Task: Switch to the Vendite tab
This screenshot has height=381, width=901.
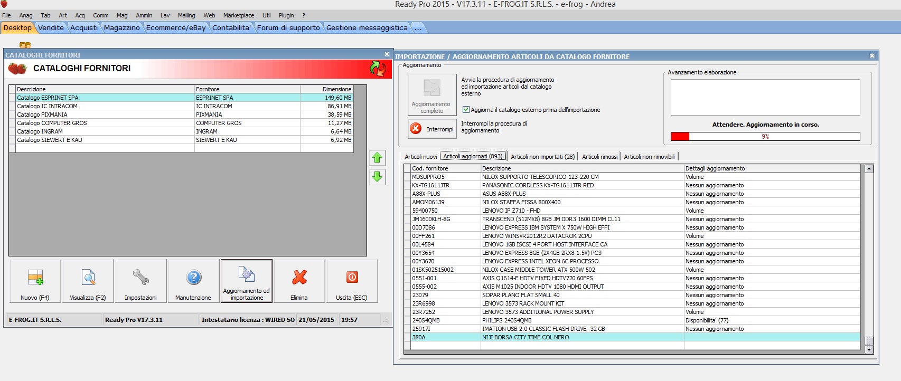Action: point(51,27)
